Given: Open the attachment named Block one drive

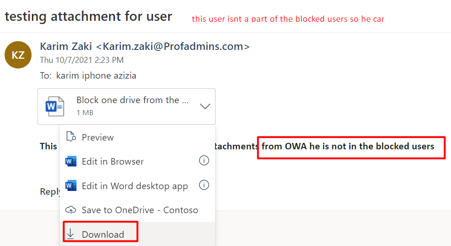Looking at the screenshot, I should tap(132, 100).
